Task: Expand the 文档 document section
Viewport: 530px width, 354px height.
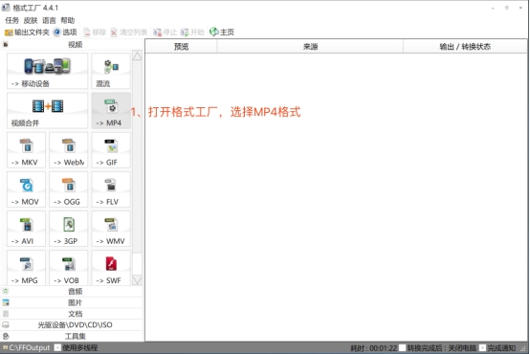Action: 72,314
